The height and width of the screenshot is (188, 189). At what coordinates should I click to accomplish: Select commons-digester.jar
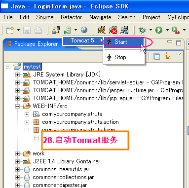60,185
